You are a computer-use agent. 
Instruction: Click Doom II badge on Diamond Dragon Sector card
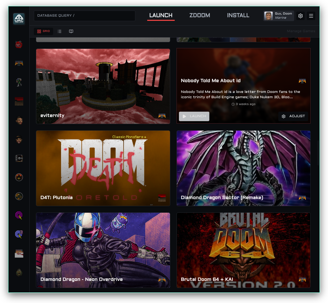[x=302, y=198]
